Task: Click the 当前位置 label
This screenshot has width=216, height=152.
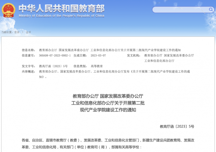Action: tap(7, 32)
